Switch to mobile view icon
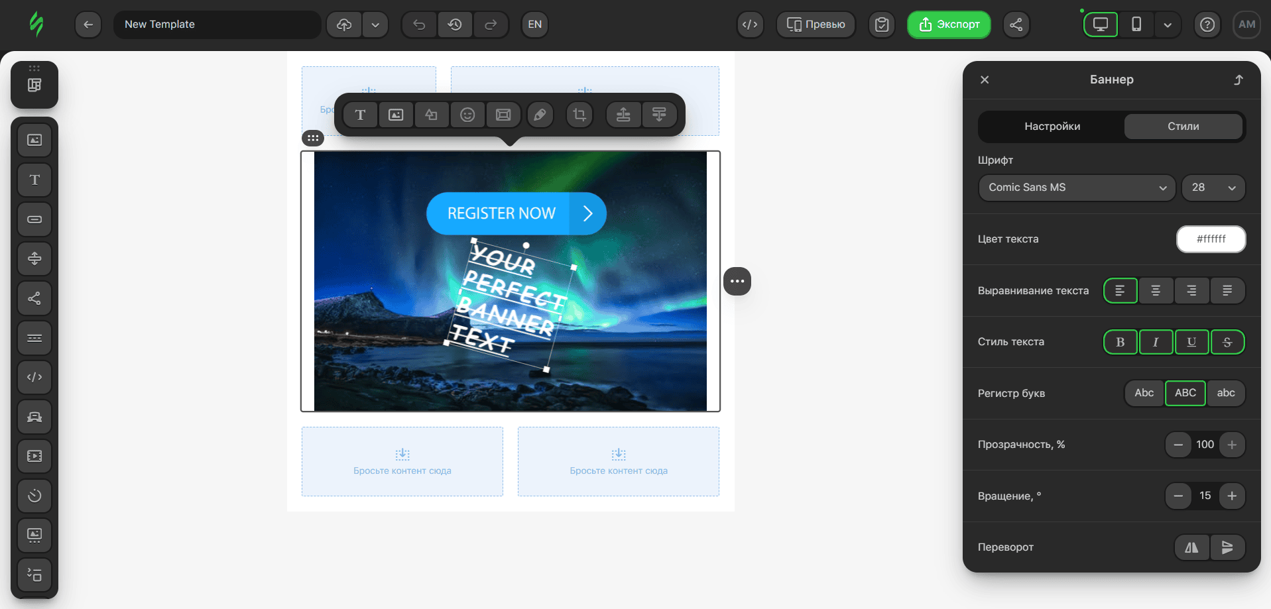This screenshot has height=609, width=1271. (x=1136, y=25)
